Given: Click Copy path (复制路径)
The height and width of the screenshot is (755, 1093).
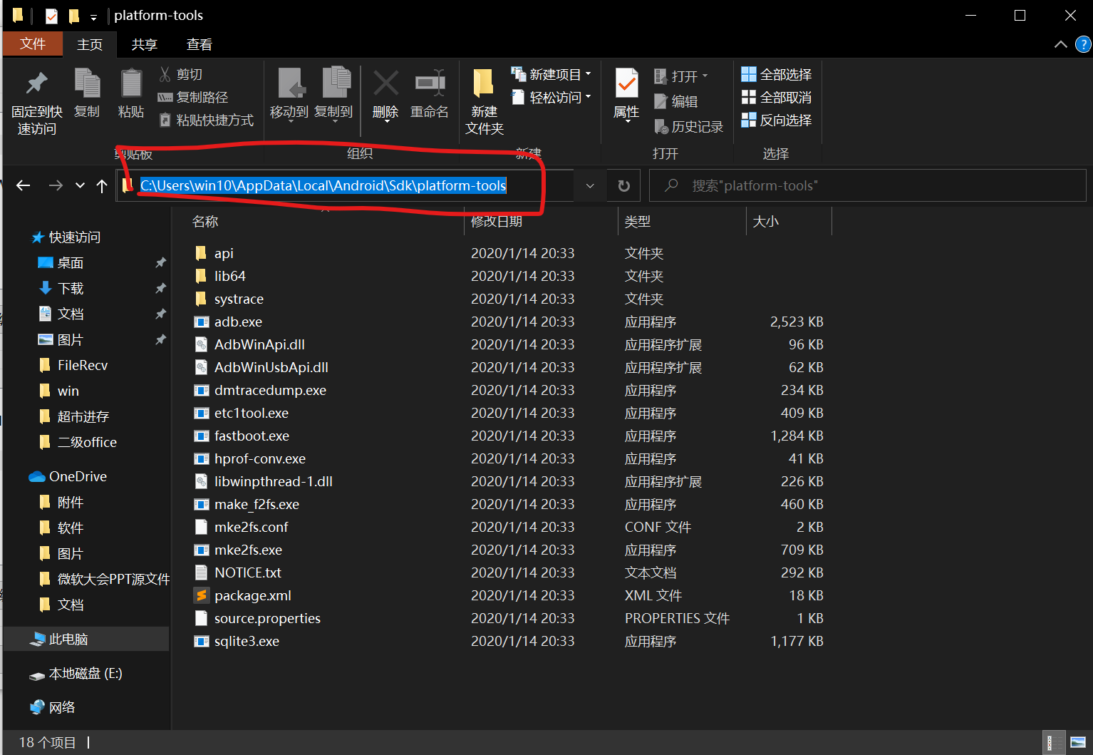Looking at the screenshot, I should click(x=193, y=97).
